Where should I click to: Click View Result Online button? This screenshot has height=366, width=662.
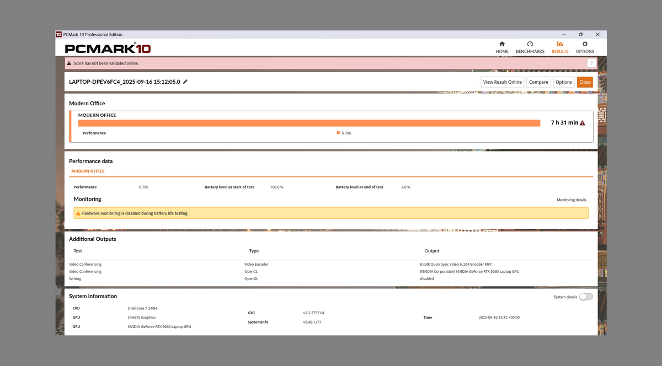click(x=502, y=82)
